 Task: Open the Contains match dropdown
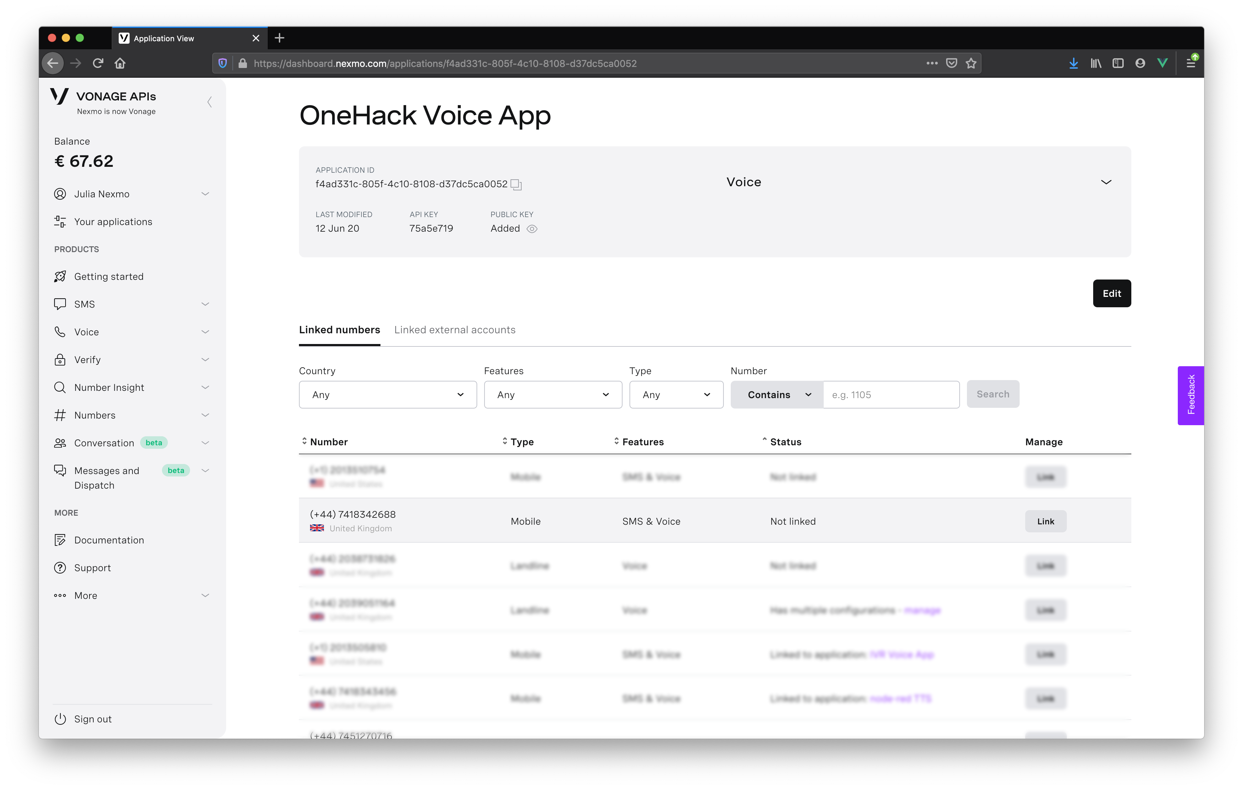coord(777,394)
